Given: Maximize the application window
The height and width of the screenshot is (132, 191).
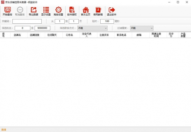Looking at the screenshot, I should (x=178, y=2).
